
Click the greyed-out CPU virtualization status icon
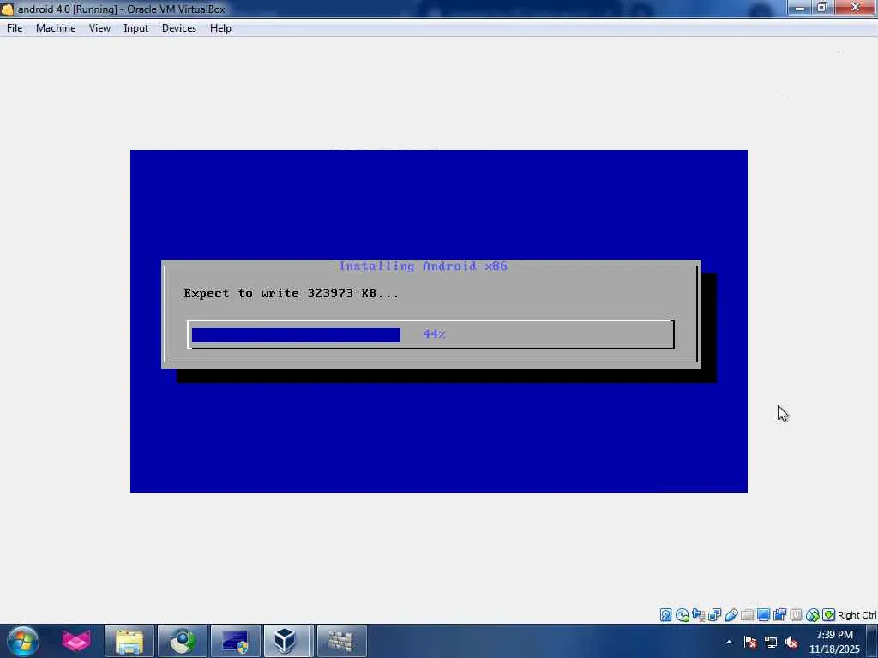point(796,615)
